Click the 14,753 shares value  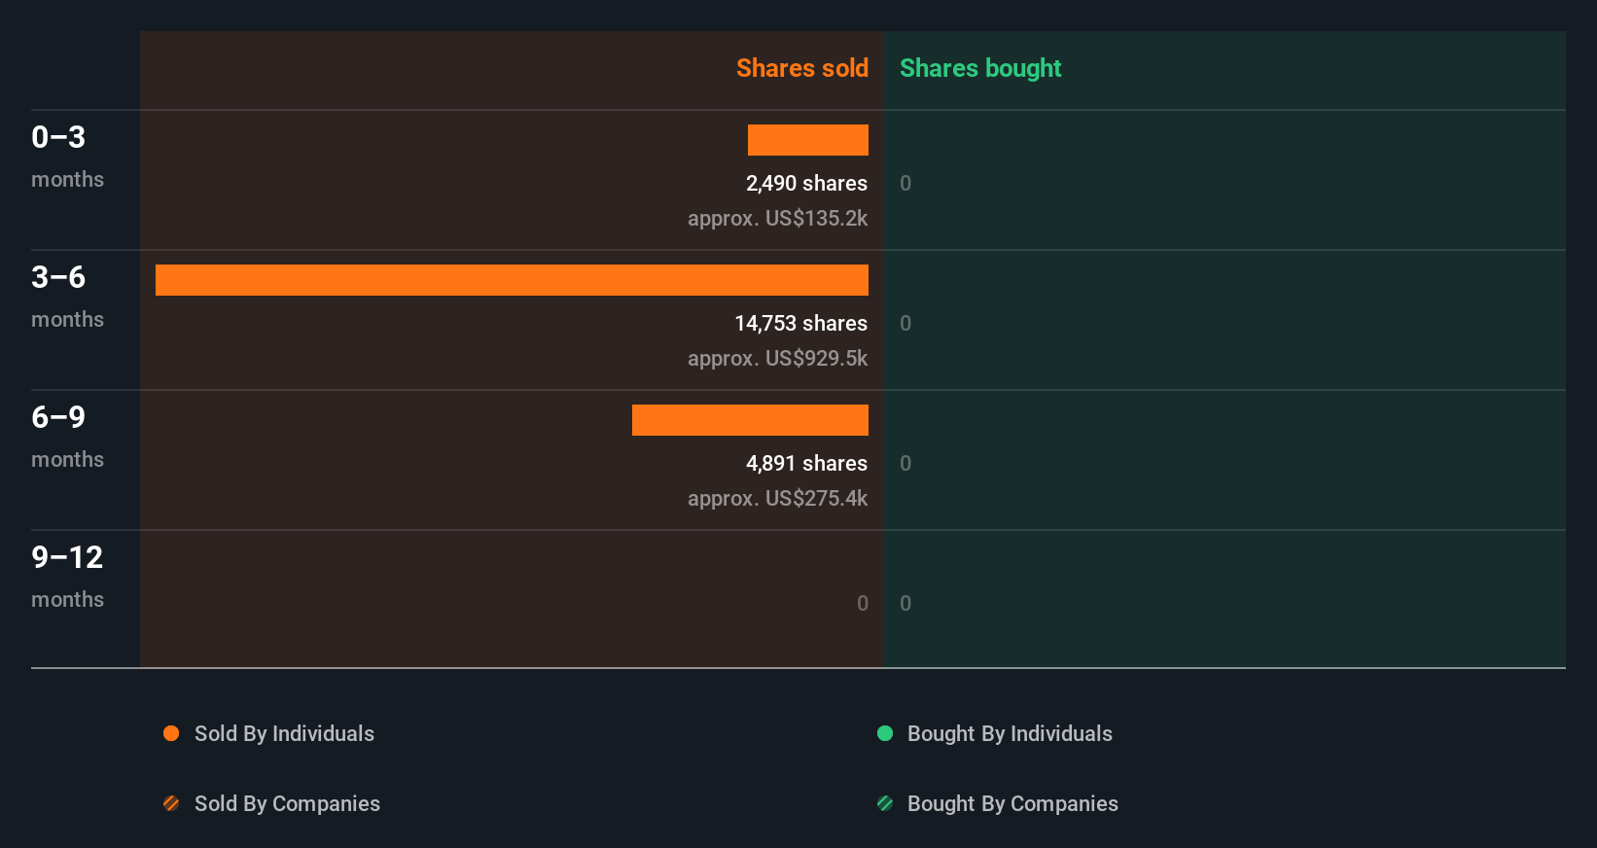pos(800,323)
